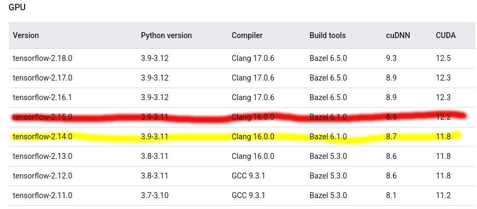
Task: Click the CUDA column header
Action: click(446, 35)
